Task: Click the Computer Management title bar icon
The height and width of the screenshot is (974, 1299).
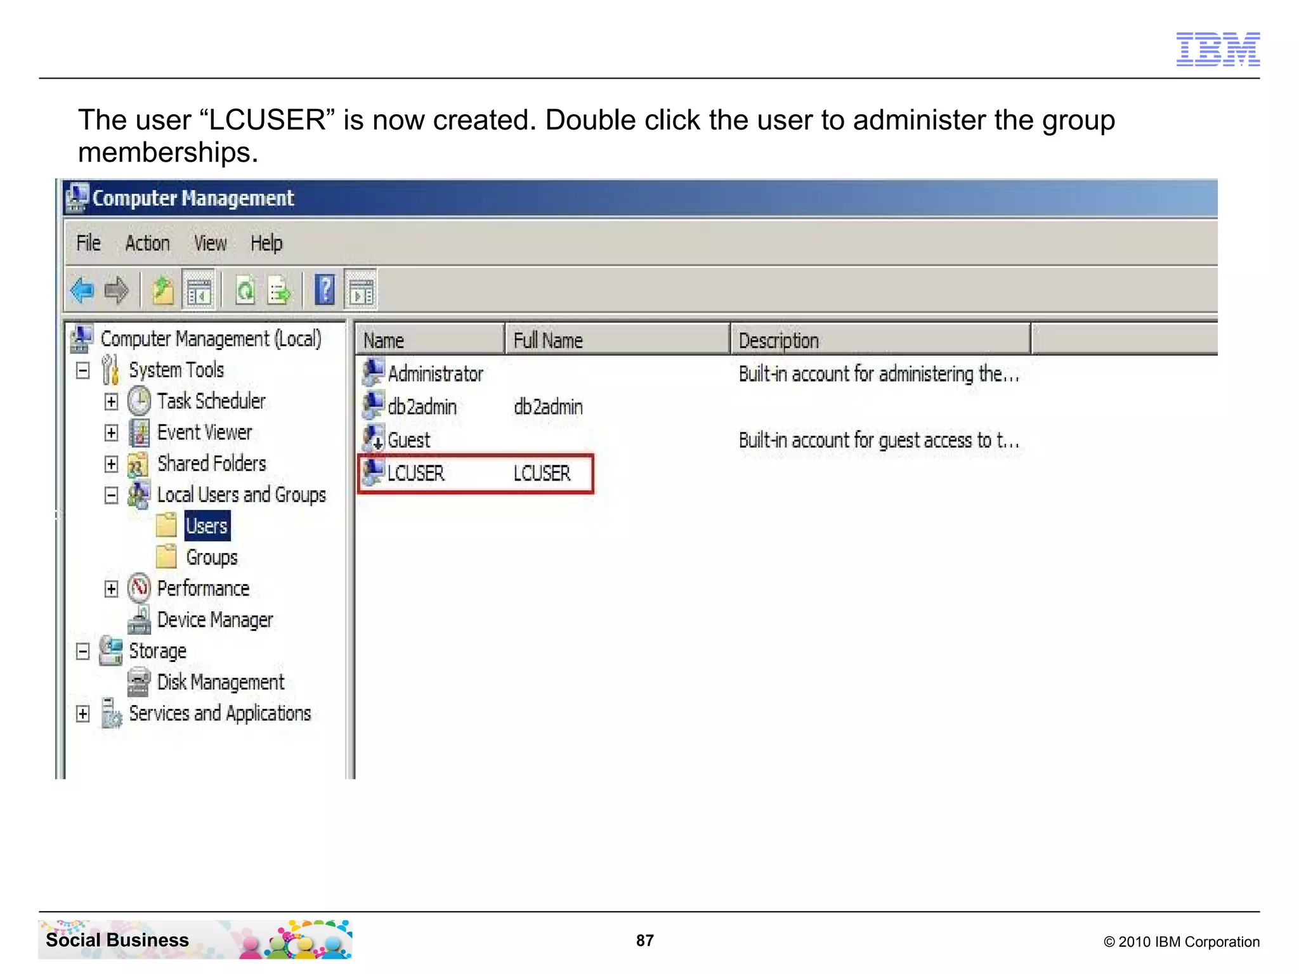Action: click(x=77, y=198)
